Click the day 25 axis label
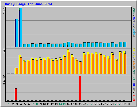Viewport: 137px width, 107px height. coord(104,104)
